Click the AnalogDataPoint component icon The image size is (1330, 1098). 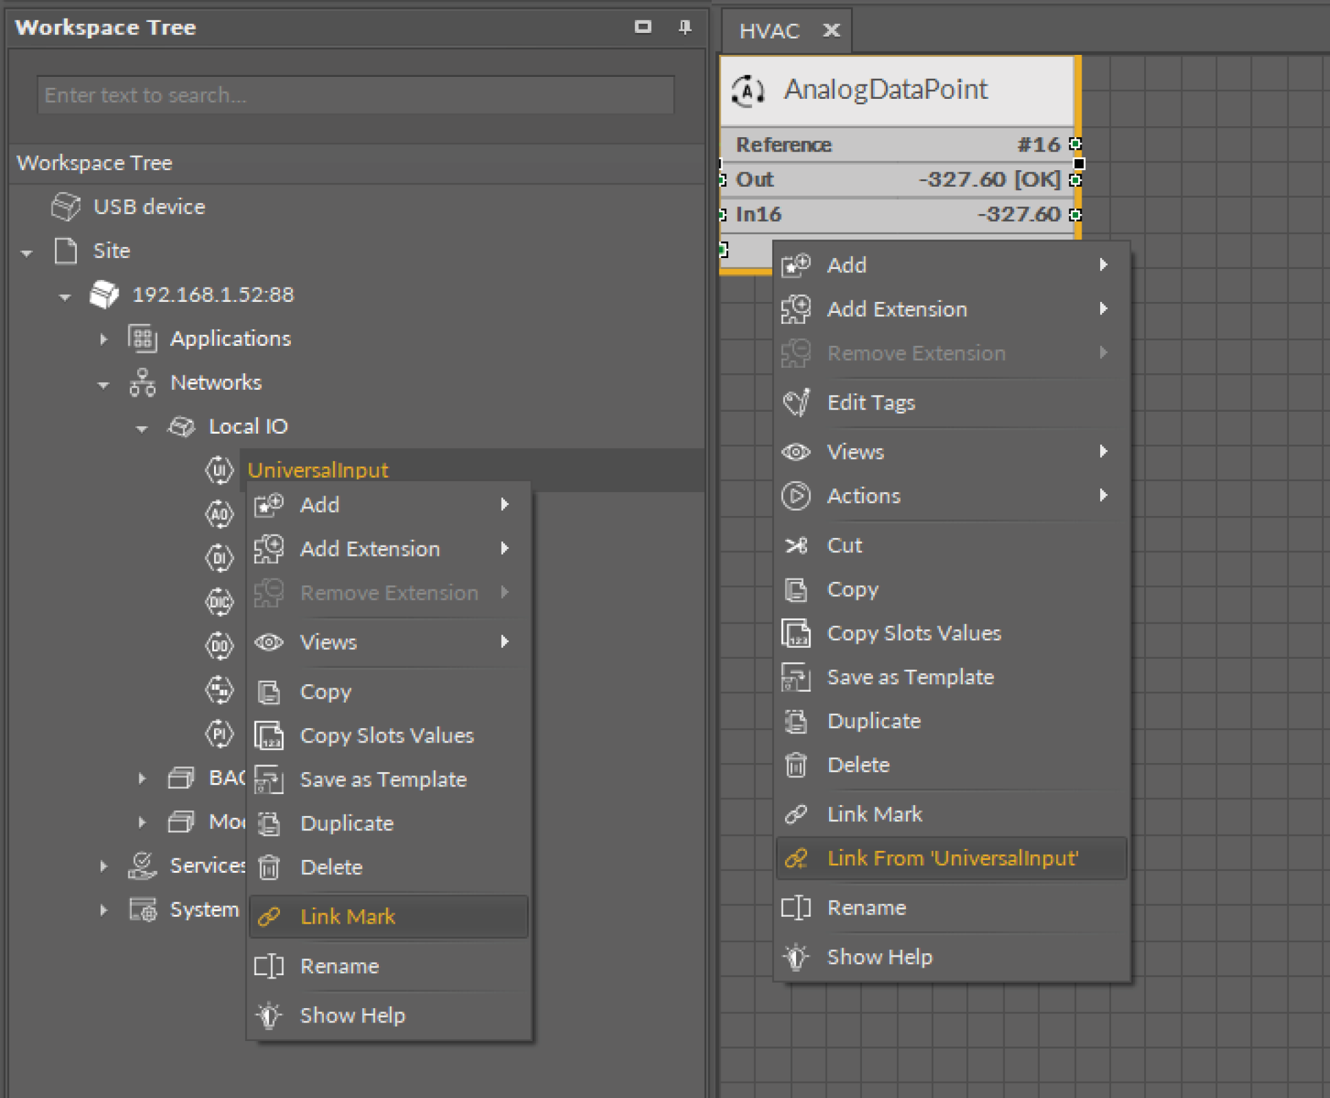(747, 91)
